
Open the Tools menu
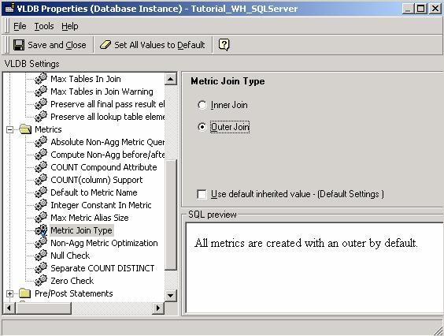click(44, 26)
